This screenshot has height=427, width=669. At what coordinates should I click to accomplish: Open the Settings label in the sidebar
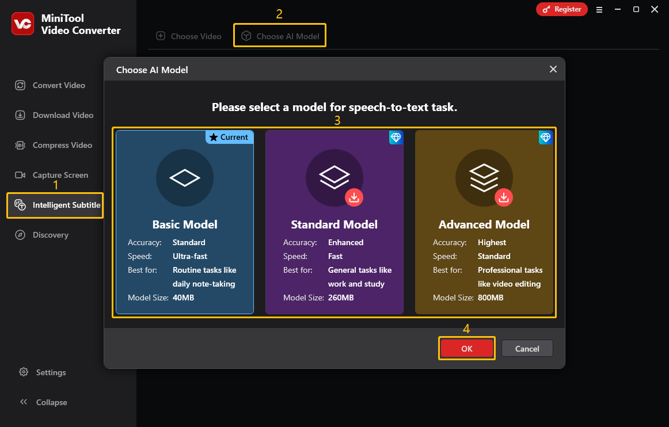(51, 372)
